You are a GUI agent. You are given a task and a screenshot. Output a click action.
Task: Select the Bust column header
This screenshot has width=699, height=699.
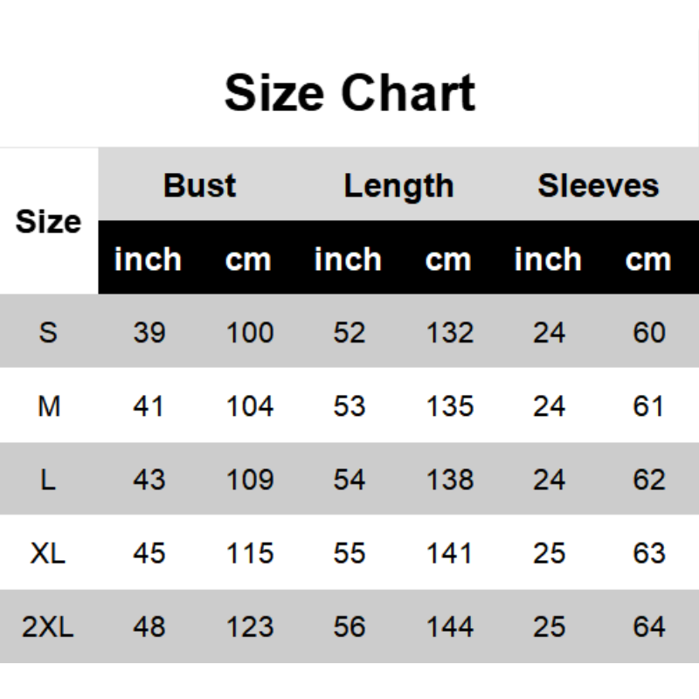click(199, 185)
